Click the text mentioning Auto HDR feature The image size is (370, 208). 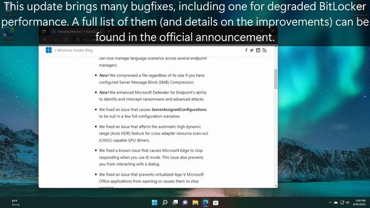click(x=153, y=133)
